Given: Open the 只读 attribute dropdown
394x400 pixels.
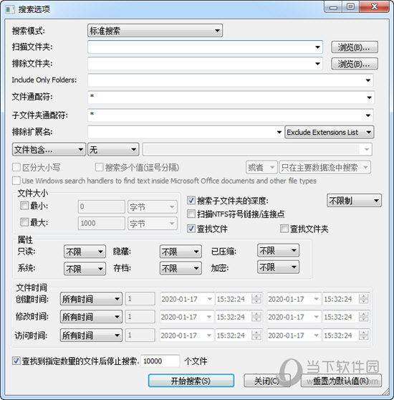Looking at the screenshot, I should click(x=85, y=252).
